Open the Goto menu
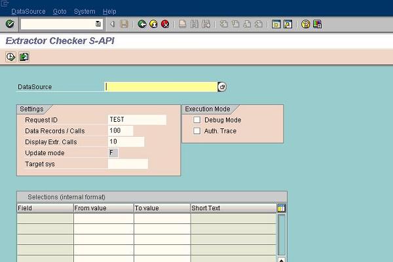393x262 pixels. pos(60,11)
